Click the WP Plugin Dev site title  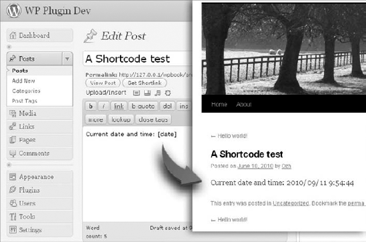(x=57, y=11)
